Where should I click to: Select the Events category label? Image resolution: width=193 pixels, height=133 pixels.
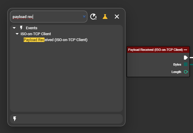coord(32,28)
